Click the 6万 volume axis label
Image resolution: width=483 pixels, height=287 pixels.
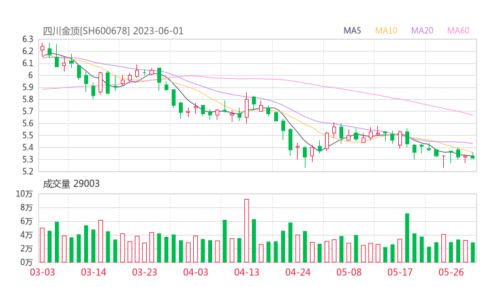27,221
